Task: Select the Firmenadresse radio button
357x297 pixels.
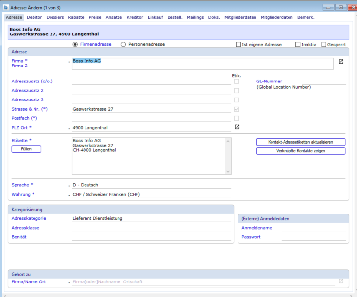Action: pyautogui.click(x=75, y=44)
